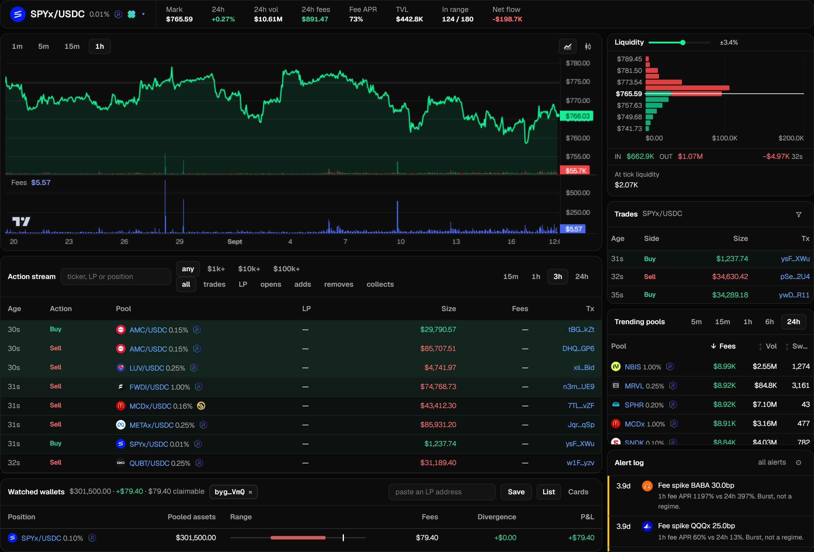Click the SPYx token logo in header
The height and width of the screenshot is (552, 814).
(18, 14)
